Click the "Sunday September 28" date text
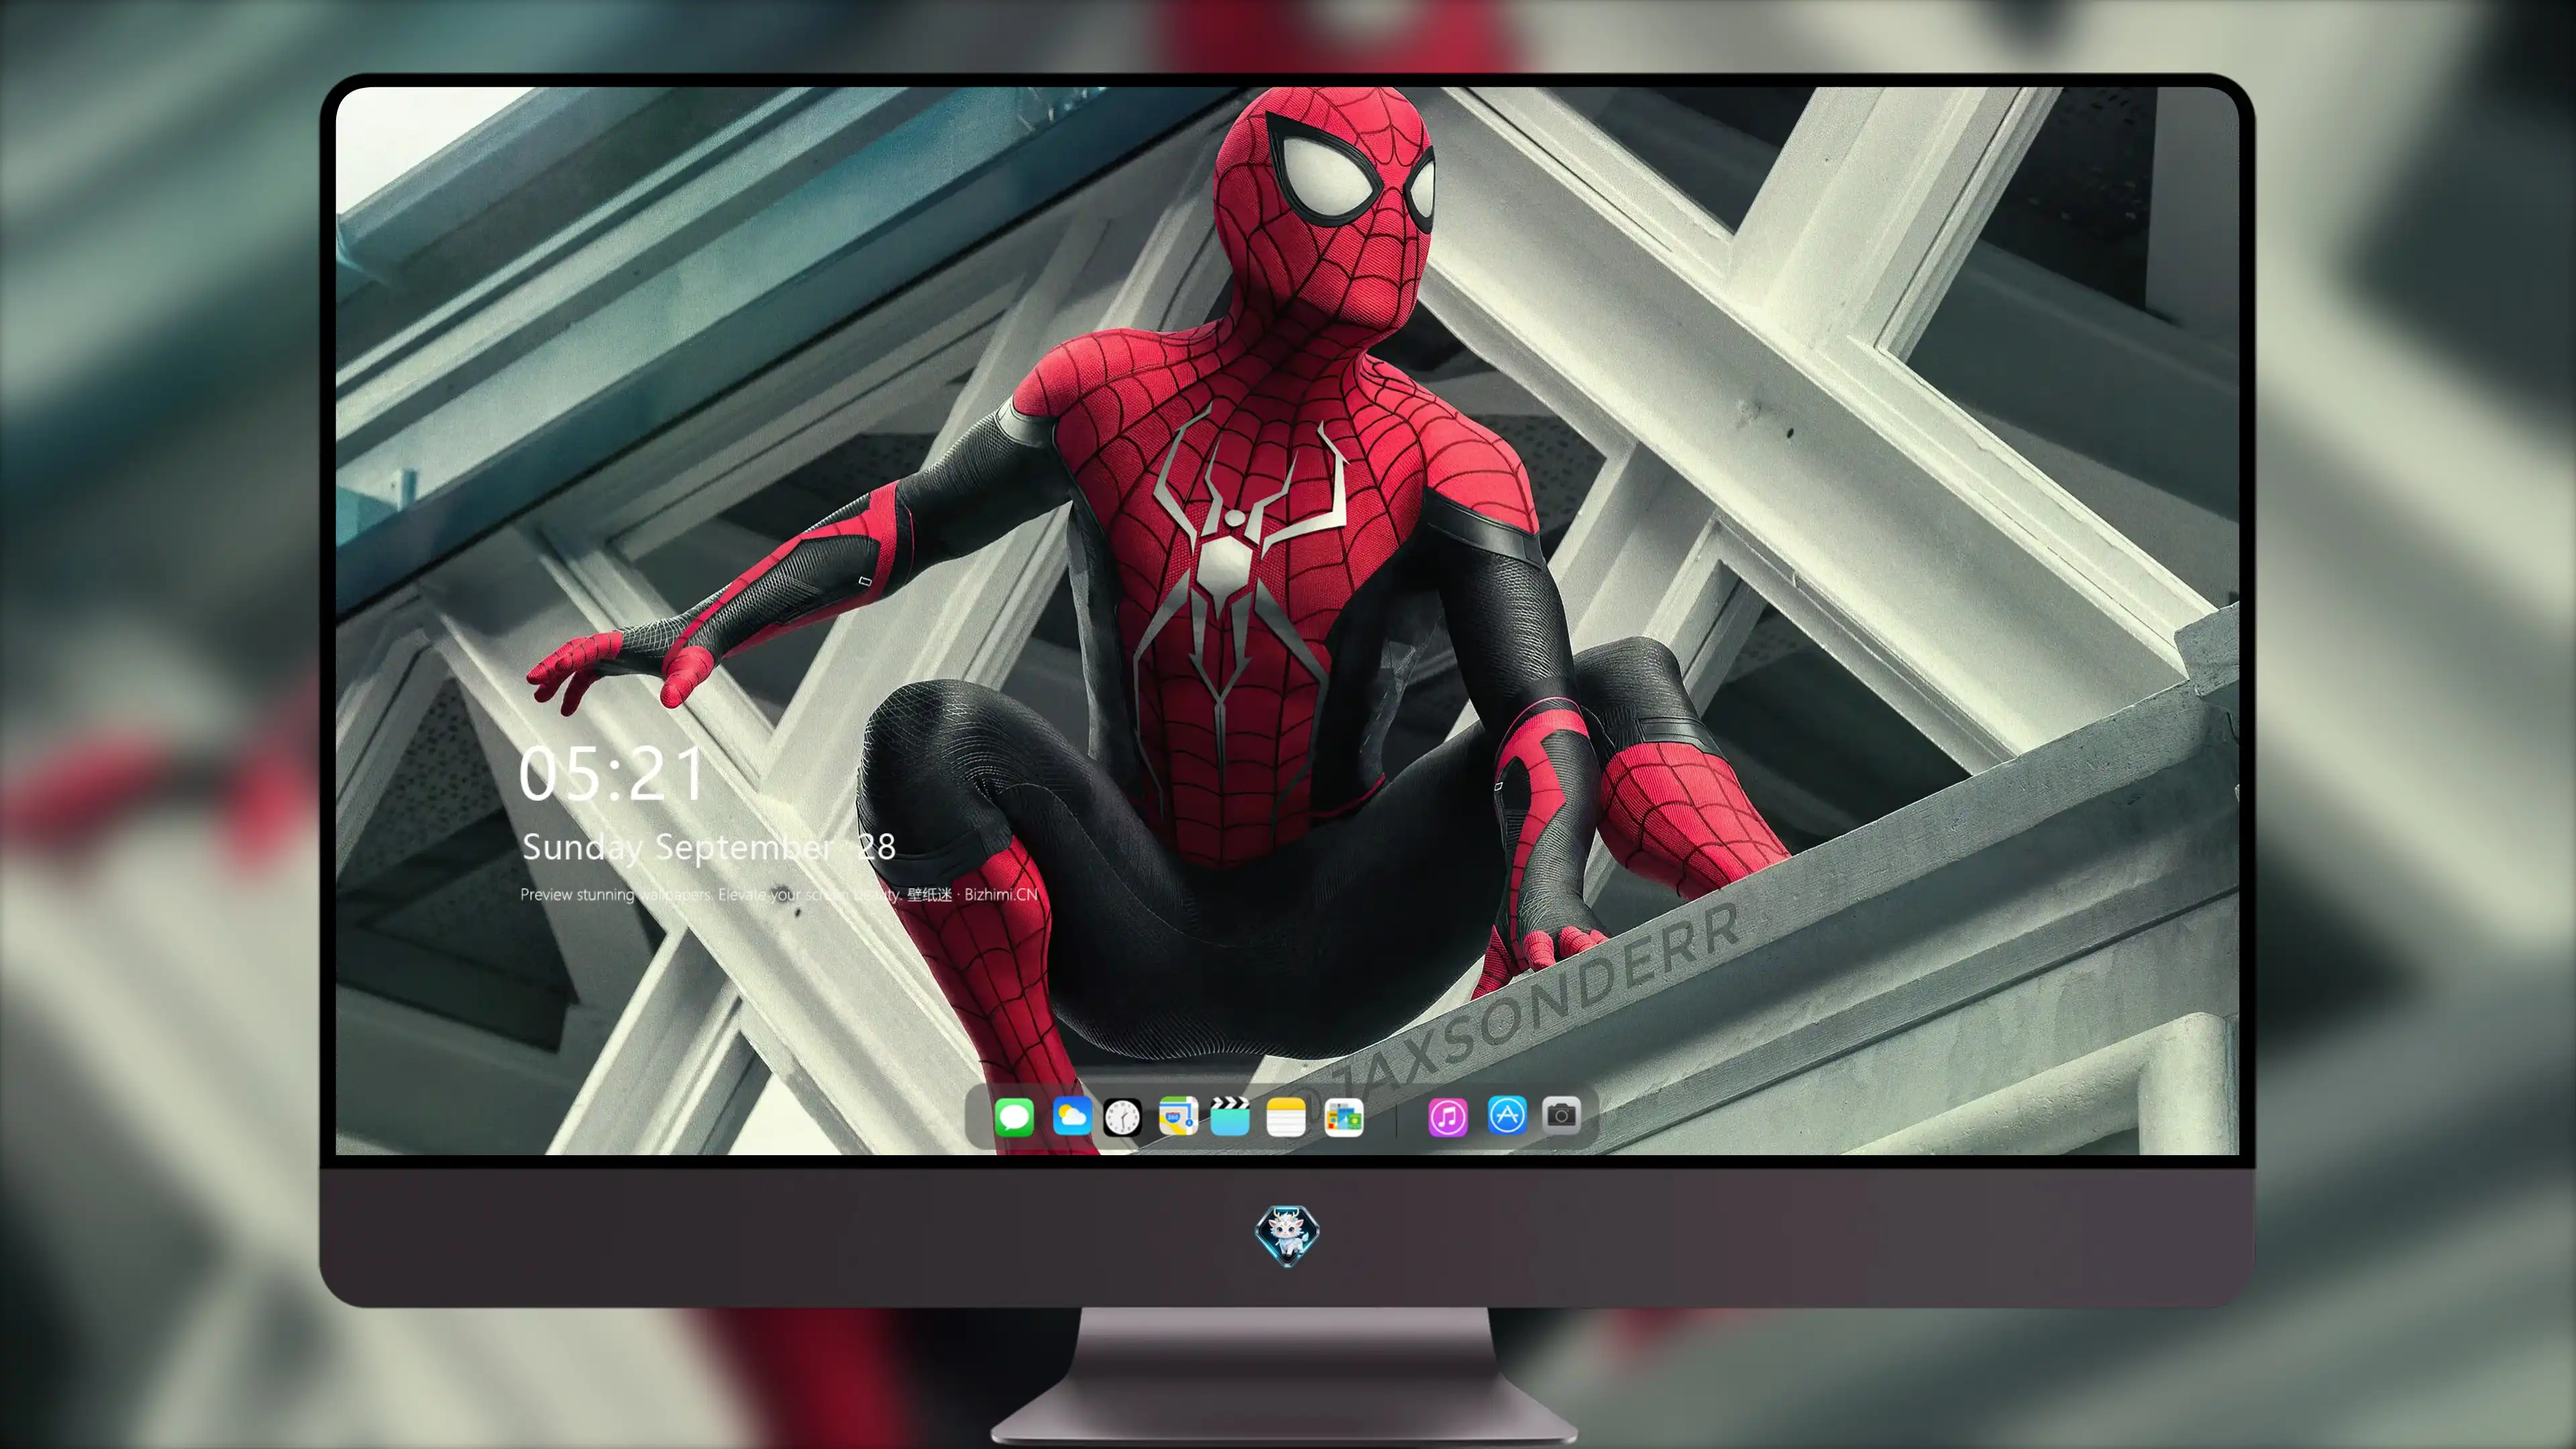This screenshot has width=2576, height=1449. click(709, 848)
